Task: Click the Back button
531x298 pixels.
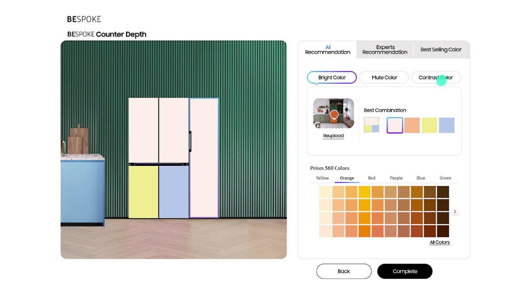Action: point(344,272)
